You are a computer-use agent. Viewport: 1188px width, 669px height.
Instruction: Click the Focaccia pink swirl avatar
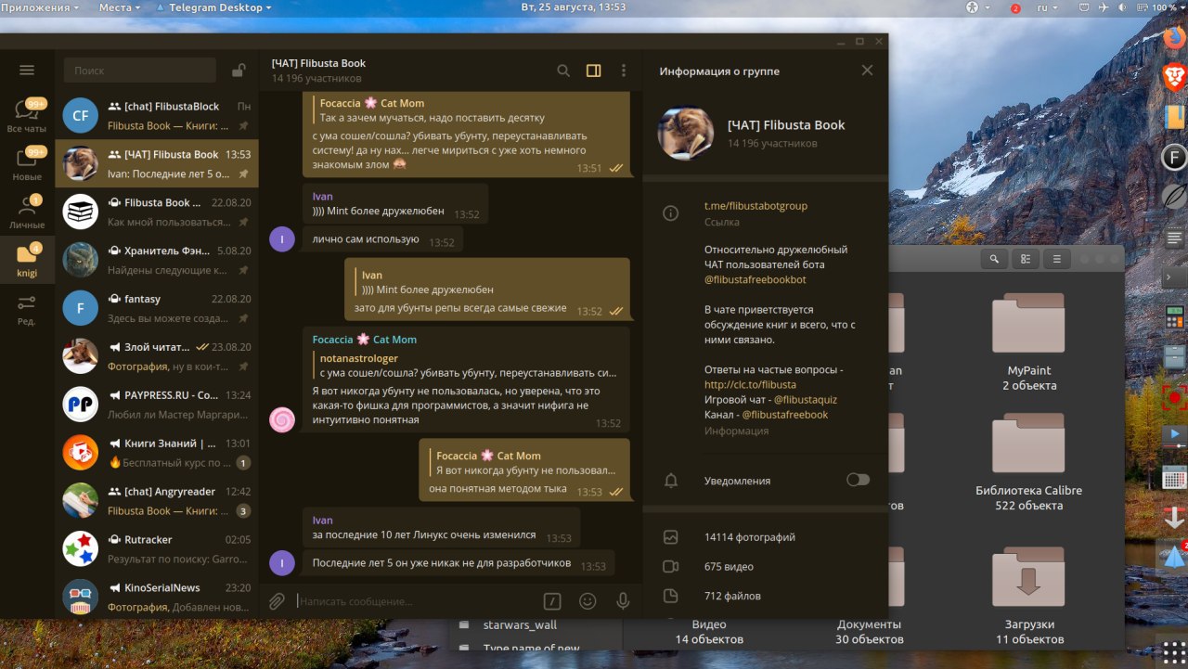click(x=282, y=420)
